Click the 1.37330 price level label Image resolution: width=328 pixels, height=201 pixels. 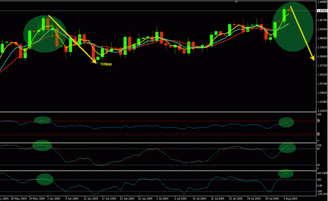point(322,66)
